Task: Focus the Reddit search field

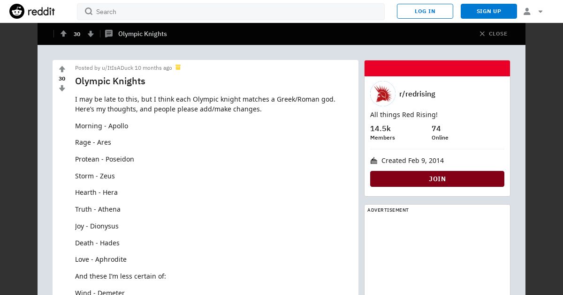Action: click(231, 12)
